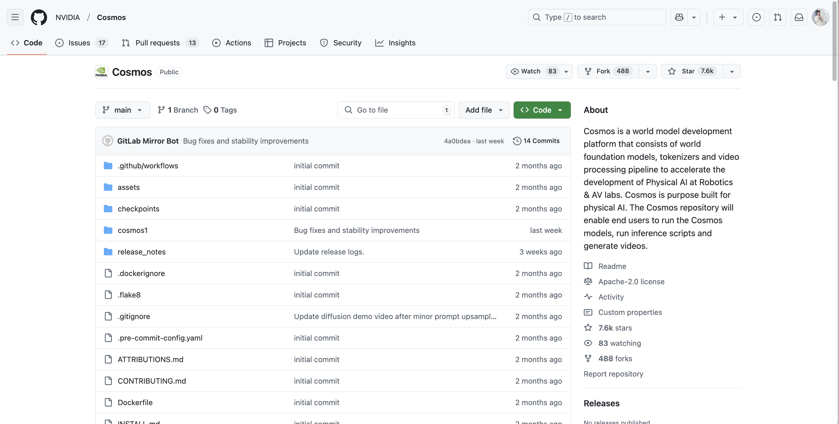This screenshot has height=424, width=839.
Task: Switch to the Insights tab
Action: (x=395, y=43)
